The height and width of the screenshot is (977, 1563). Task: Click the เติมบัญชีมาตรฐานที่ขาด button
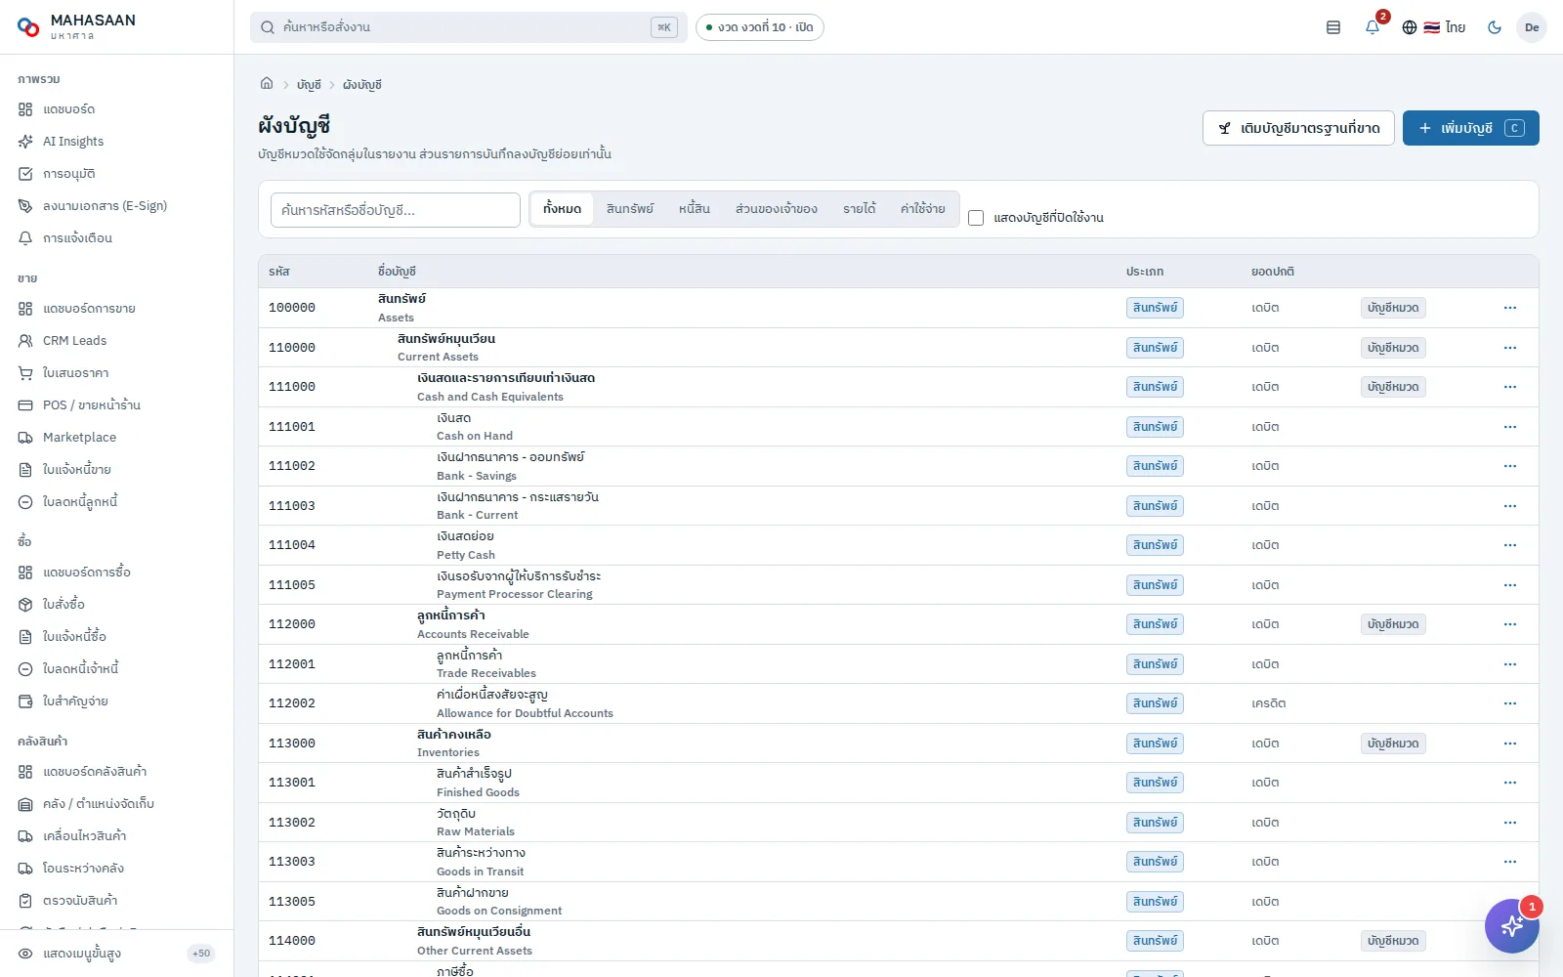[x=1298, y=128]
